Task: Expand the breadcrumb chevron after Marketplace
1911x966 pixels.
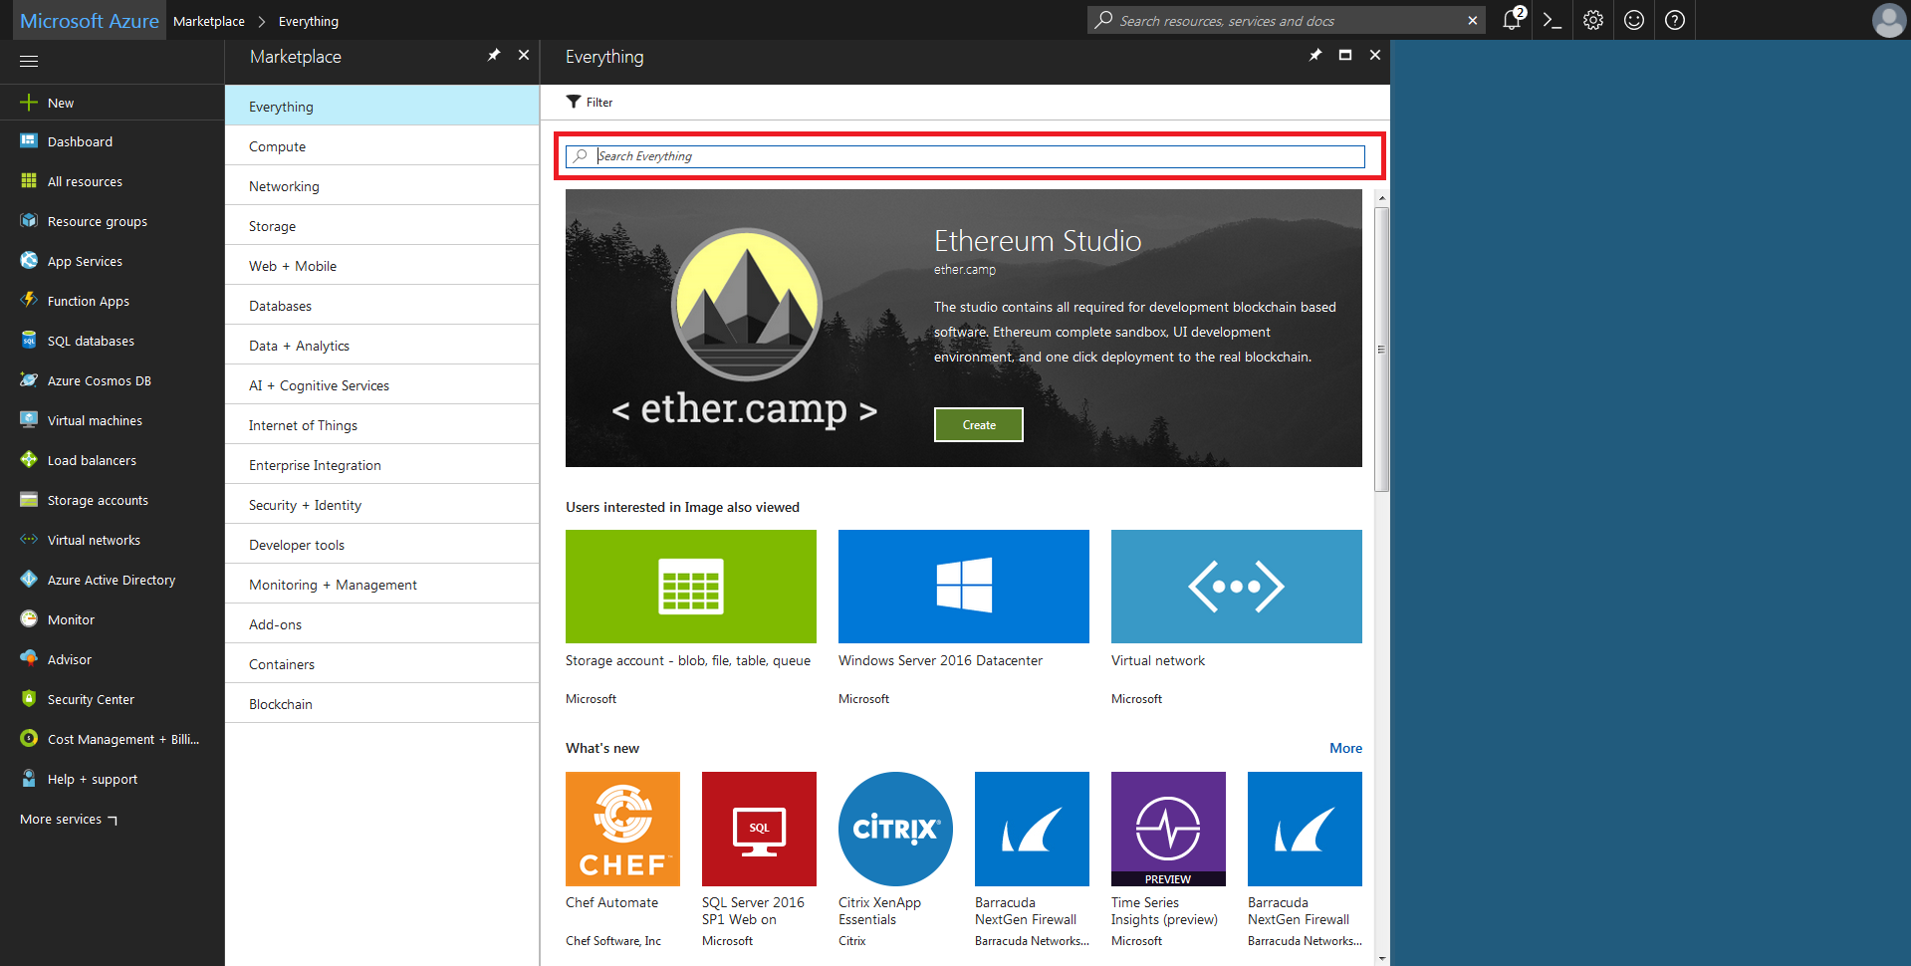Action: 262,21
